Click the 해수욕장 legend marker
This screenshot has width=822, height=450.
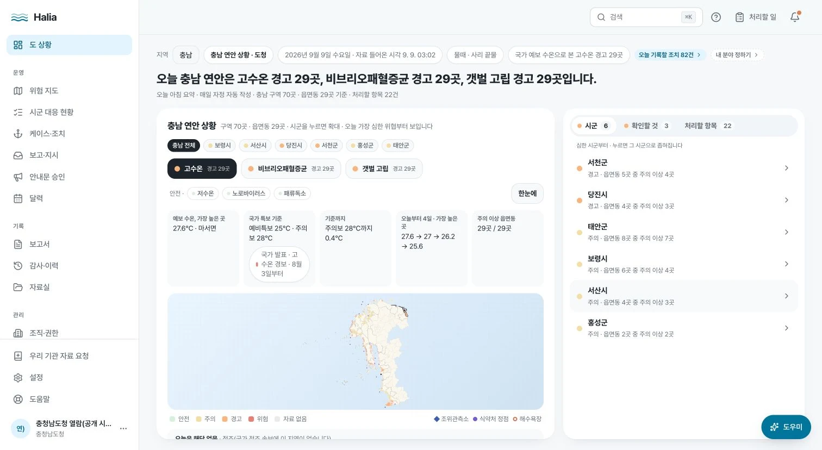coord(515,419)
